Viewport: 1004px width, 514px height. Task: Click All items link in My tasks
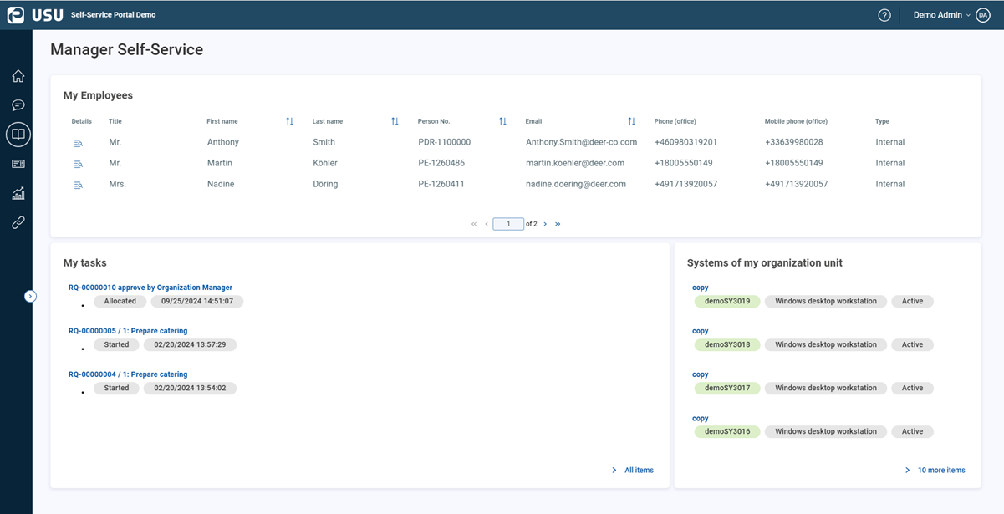[639, 471]
